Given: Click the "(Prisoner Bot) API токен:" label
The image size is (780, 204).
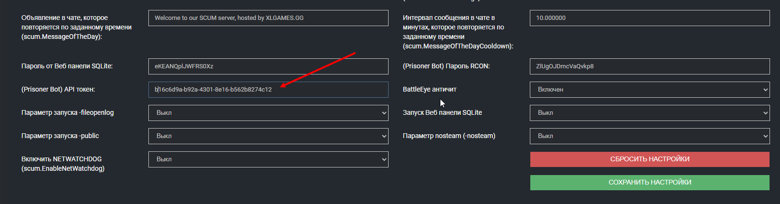Looking at the screenshot, I should (58, 90).
